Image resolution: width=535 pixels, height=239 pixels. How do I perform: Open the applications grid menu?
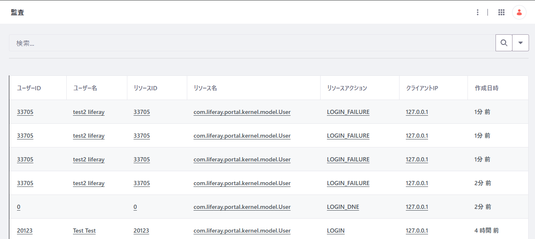pyautogui.click(x=501, y=12)
